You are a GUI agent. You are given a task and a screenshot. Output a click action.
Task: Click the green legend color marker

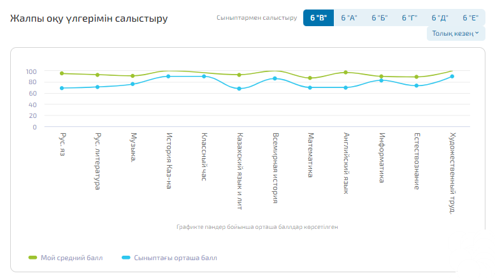click(x=33, y=258)
